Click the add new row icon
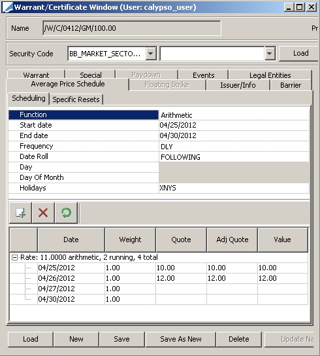Image resolution: width=320 pixels, height=356 pixels. (x=20, y=213)
